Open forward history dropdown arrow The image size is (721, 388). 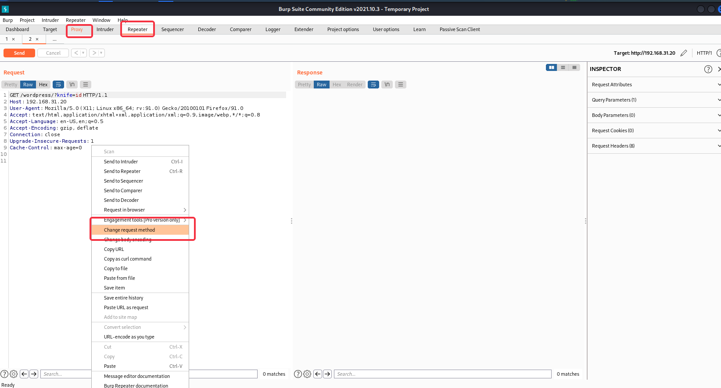(x=101, y=53)
